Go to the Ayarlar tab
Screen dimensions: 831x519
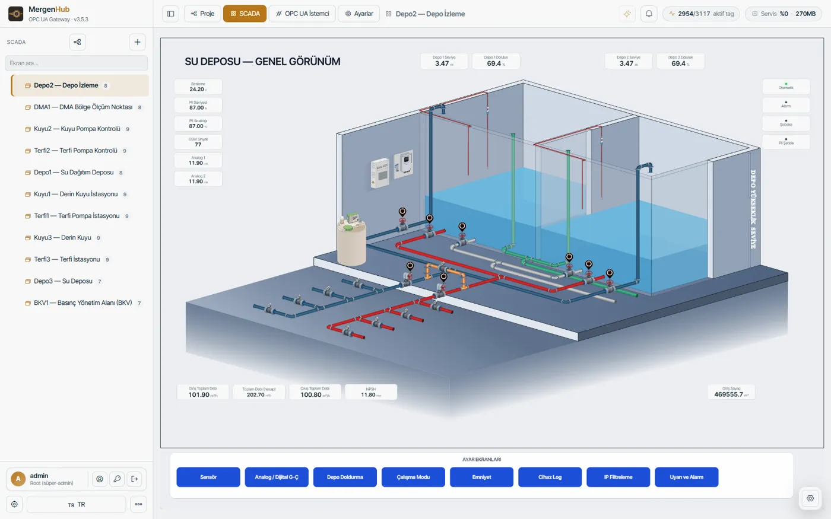(x=359, y=14)
